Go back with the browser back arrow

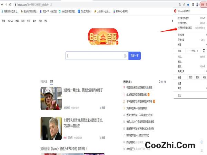pyautogui.click(x=2, y=4)
